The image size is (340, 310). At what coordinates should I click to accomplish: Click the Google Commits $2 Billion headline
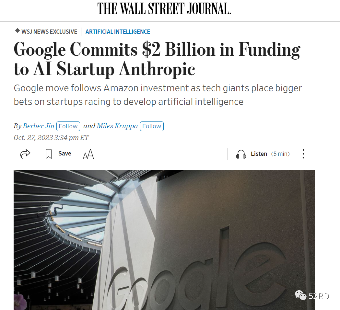coord(157,59)
